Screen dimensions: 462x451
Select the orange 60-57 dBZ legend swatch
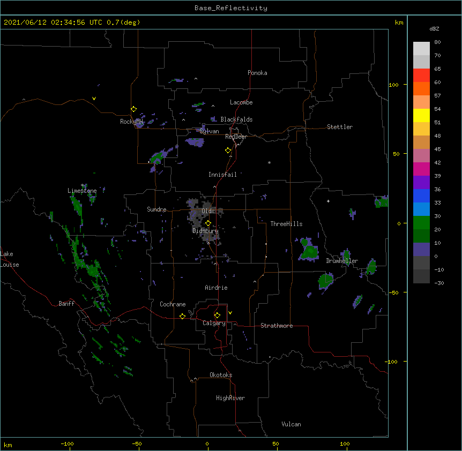421,88
